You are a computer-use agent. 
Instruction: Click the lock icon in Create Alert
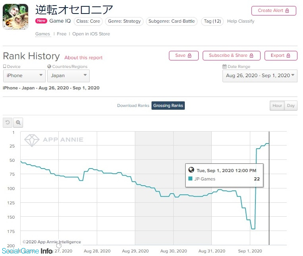287,11
